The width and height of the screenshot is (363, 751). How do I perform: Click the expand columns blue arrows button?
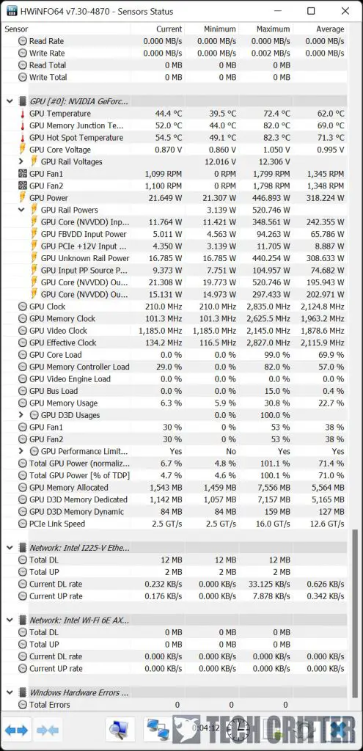17,730
